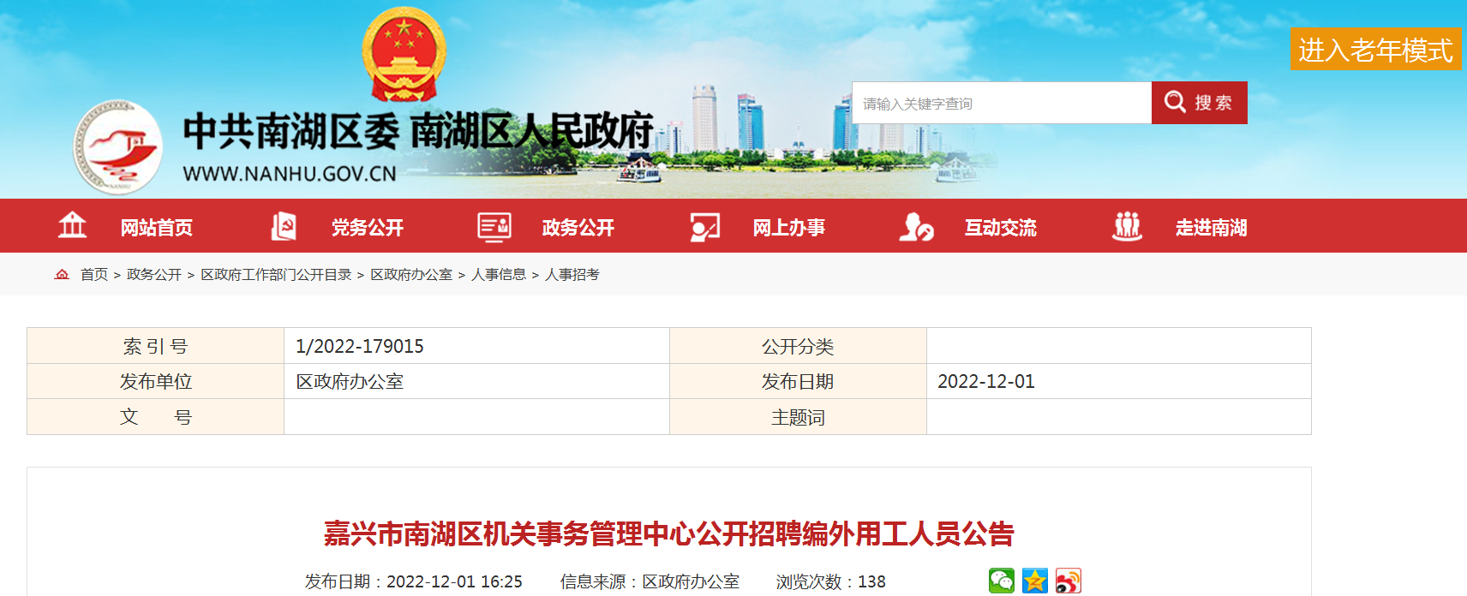This screenshot has height=596, width=1467.
Task: Click the 走进南湖 people group icon
Action: point(1127,226)
